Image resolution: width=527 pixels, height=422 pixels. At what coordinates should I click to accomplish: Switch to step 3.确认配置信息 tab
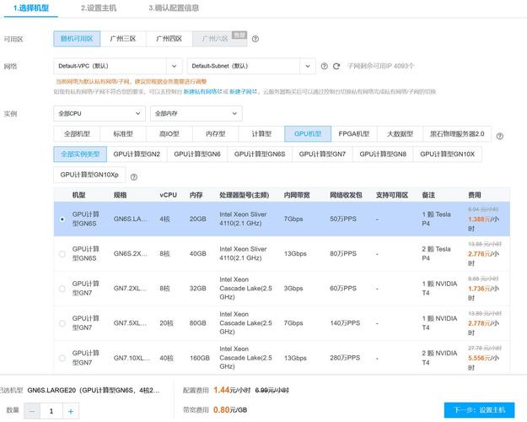pyautogui.click(x=174, y=8)
